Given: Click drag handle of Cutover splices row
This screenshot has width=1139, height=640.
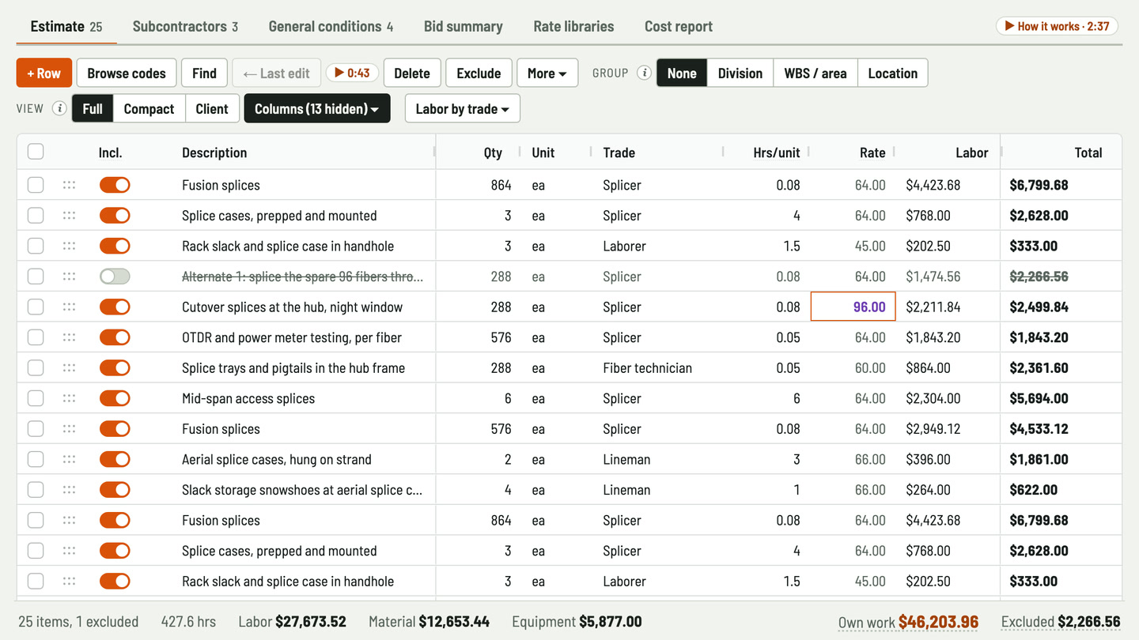Looking at the screenshot, I should (69, 307).
